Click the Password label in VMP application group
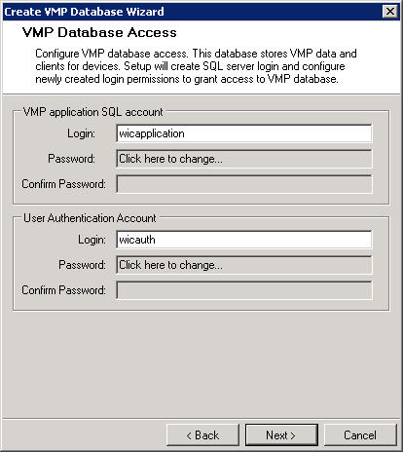 tap(71, 159)
